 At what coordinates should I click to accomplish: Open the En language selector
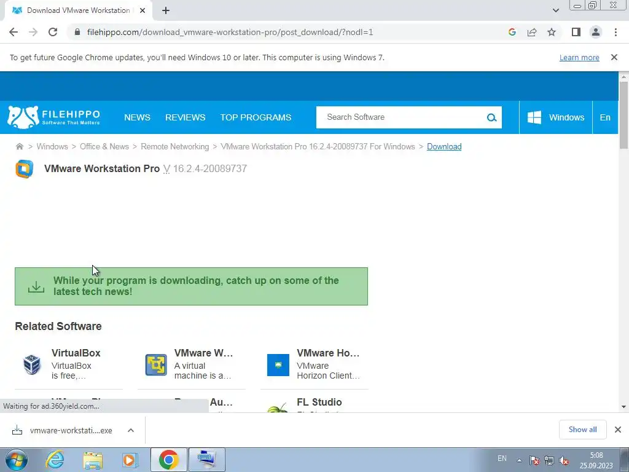point(605,117)
